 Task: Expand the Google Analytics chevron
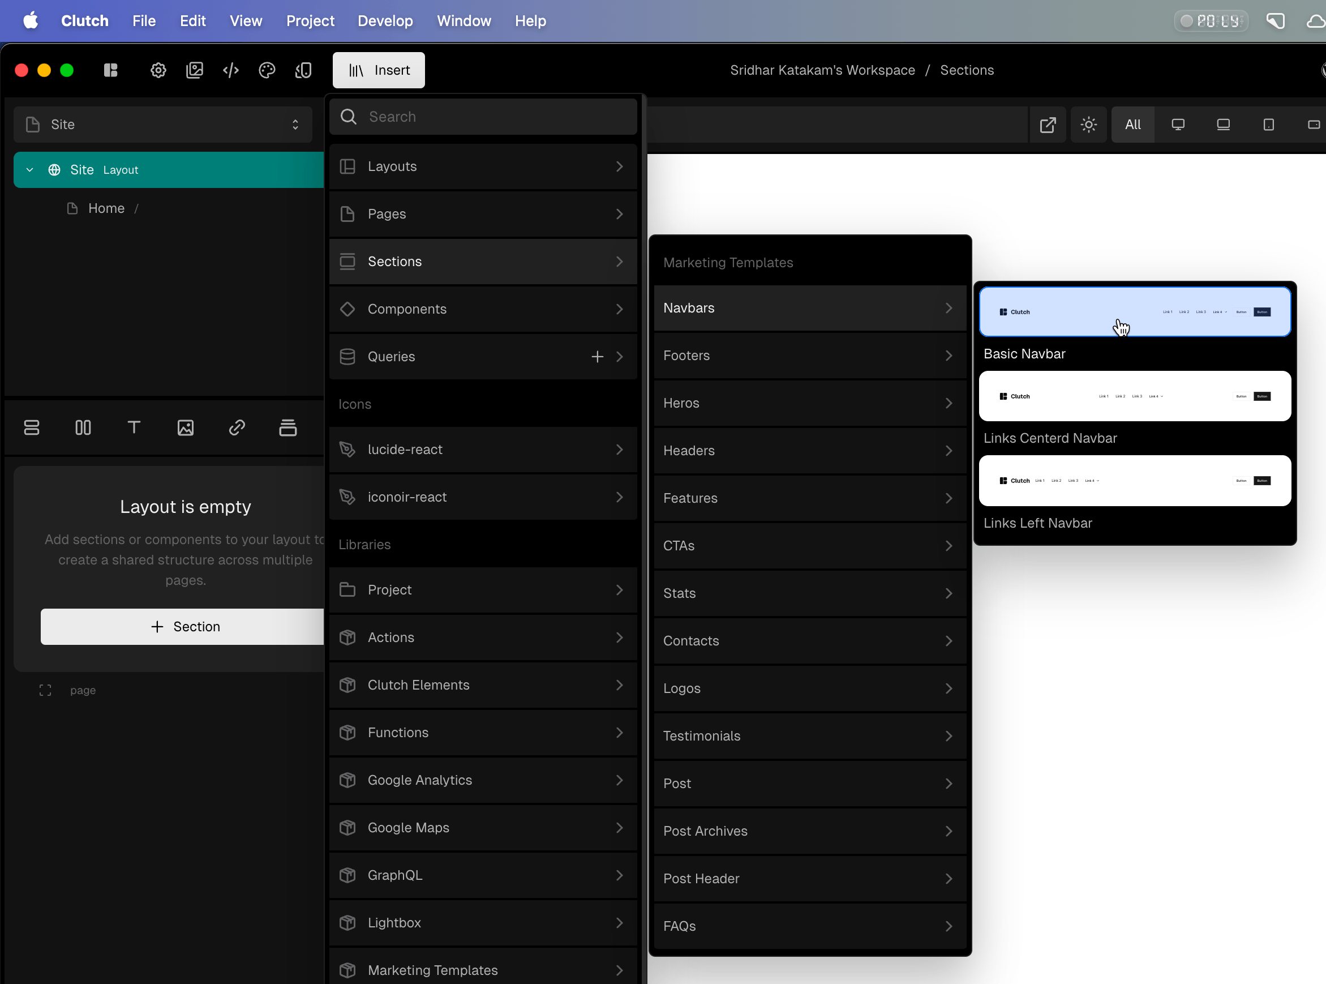point(620,780)
